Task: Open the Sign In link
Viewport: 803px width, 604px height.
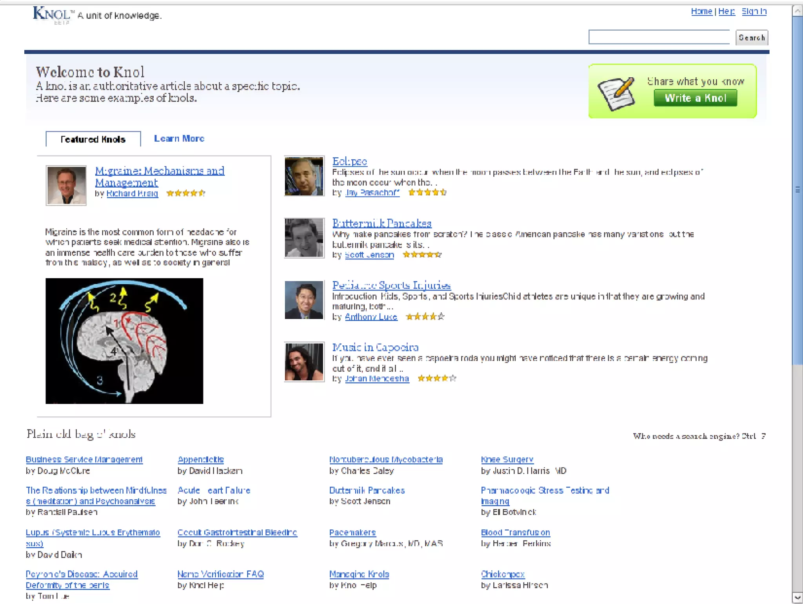Action: [754, 11]
